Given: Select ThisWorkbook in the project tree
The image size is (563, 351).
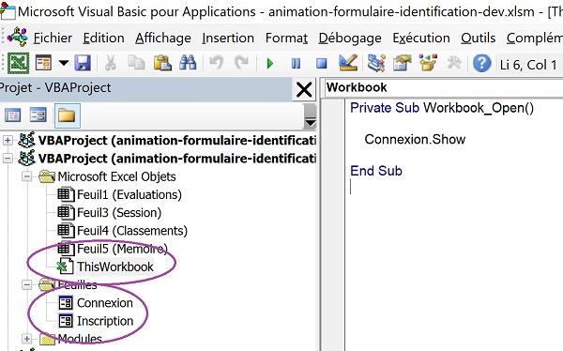Looking at the screenshot, I should click(115, 267).
